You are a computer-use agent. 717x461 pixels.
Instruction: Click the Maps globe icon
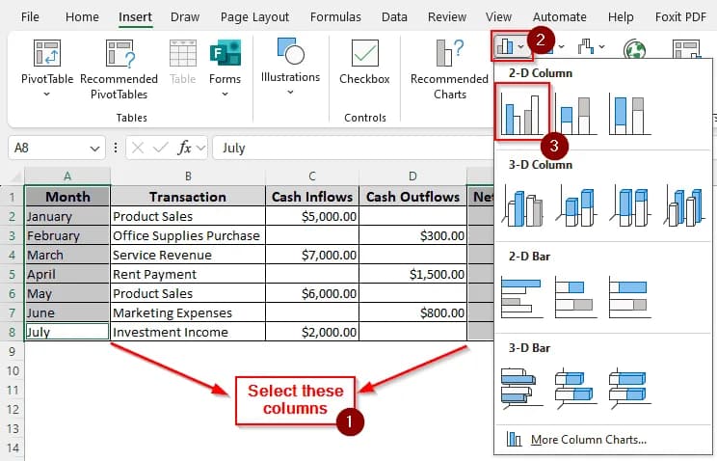point(635,48)
